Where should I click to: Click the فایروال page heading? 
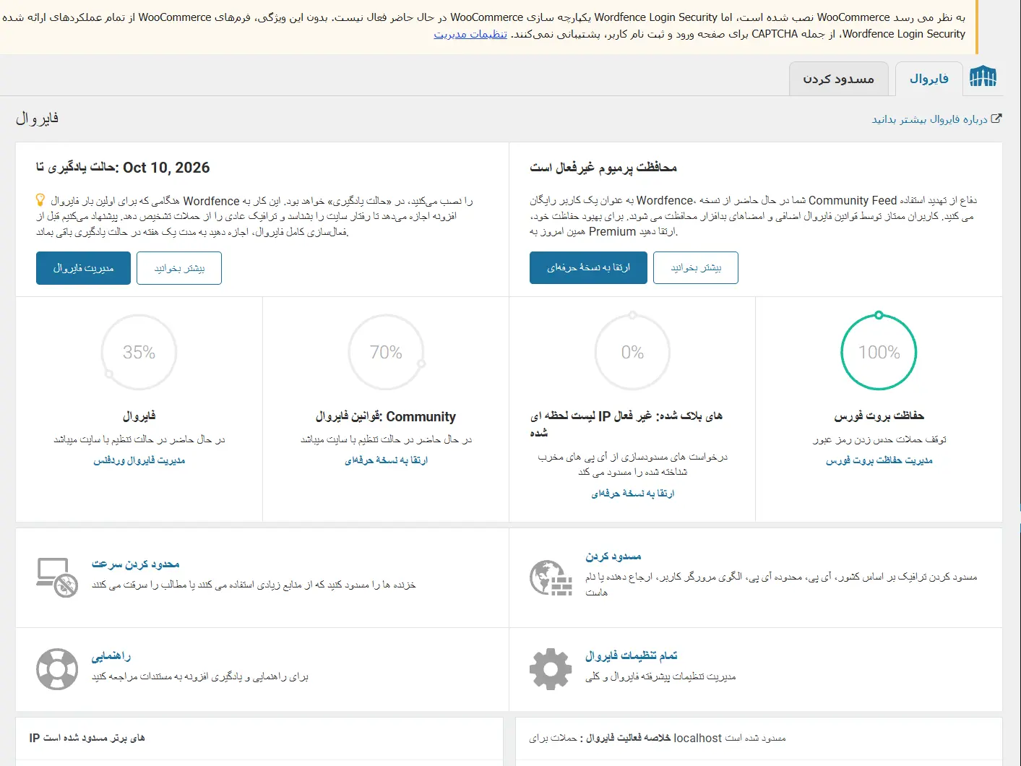click(37, 119)
